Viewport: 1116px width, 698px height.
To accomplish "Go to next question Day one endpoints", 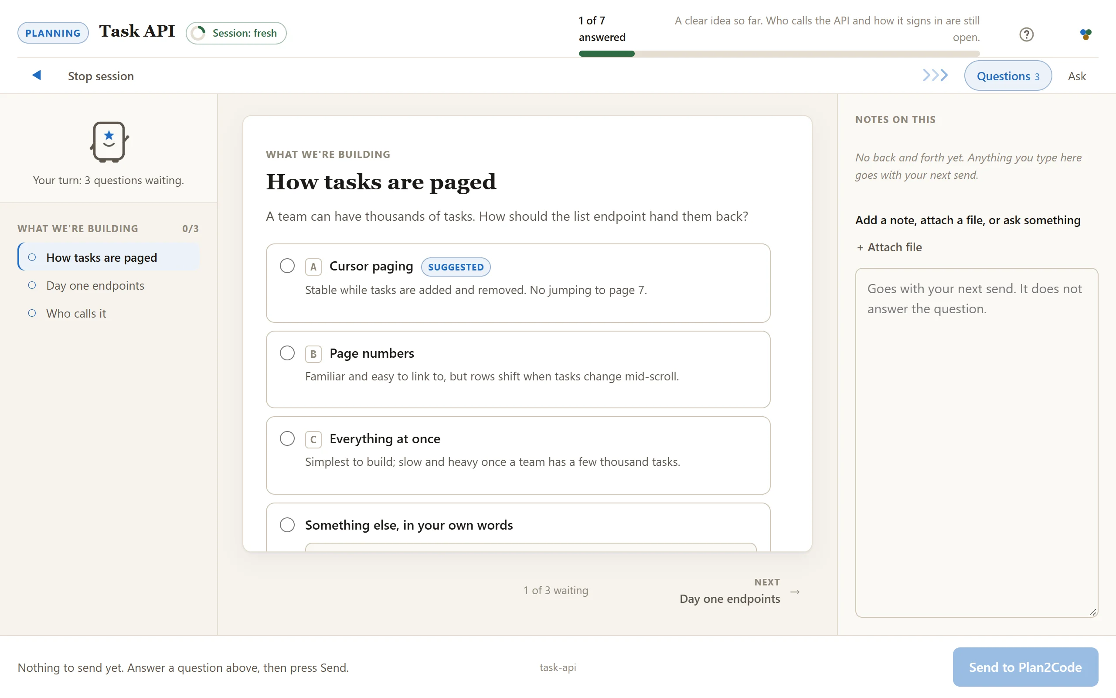I will 739,592.
